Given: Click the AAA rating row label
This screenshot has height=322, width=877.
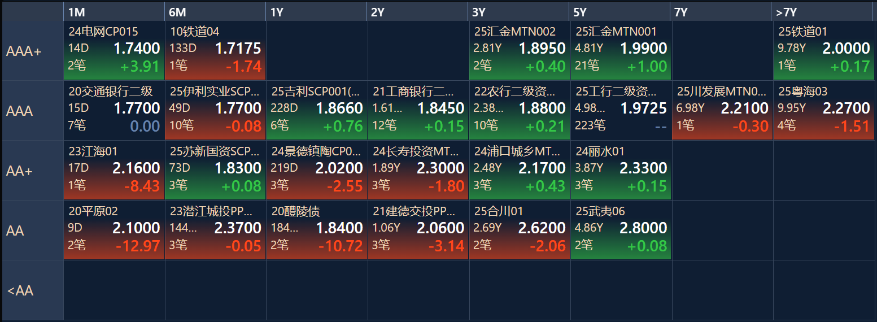Looking at the screenshot, I should coord(32,111).
